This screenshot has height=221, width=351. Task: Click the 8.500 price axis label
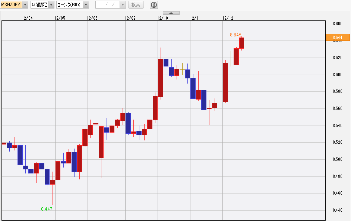[x=337, y=159]
